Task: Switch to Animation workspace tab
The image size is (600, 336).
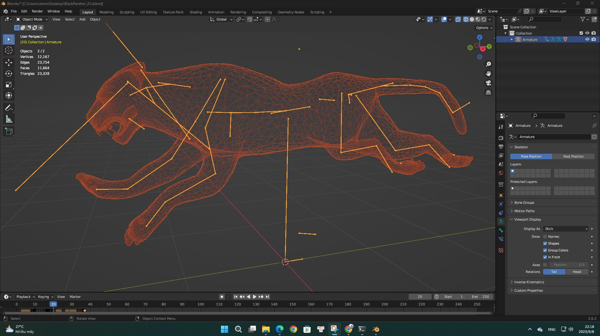Action: click(216, 12)
